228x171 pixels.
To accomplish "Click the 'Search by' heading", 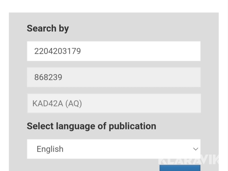I will coord(48,28).
